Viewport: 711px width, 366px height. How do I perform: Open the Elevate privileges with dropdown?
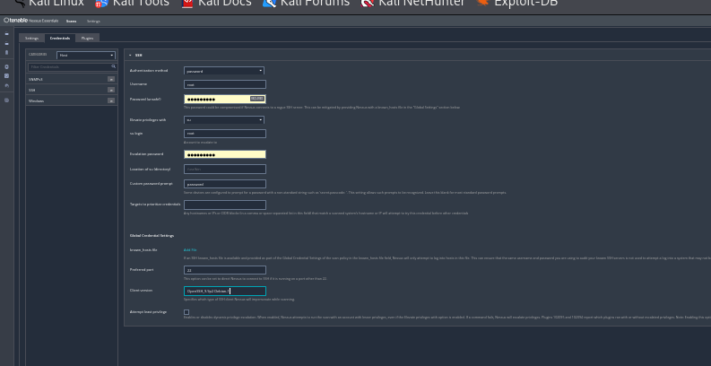(x=224, y=119)
